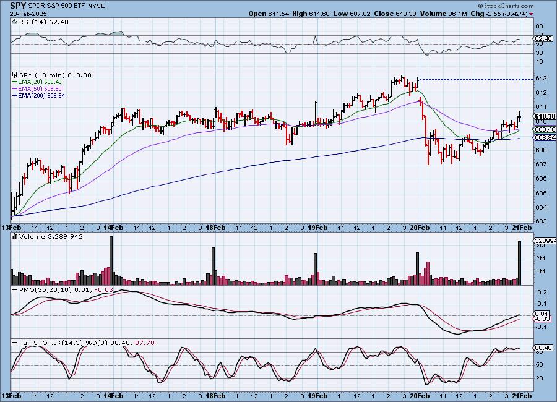
Task: Click 20Feb on the bottom date axis
Action: tap(420, 395)
